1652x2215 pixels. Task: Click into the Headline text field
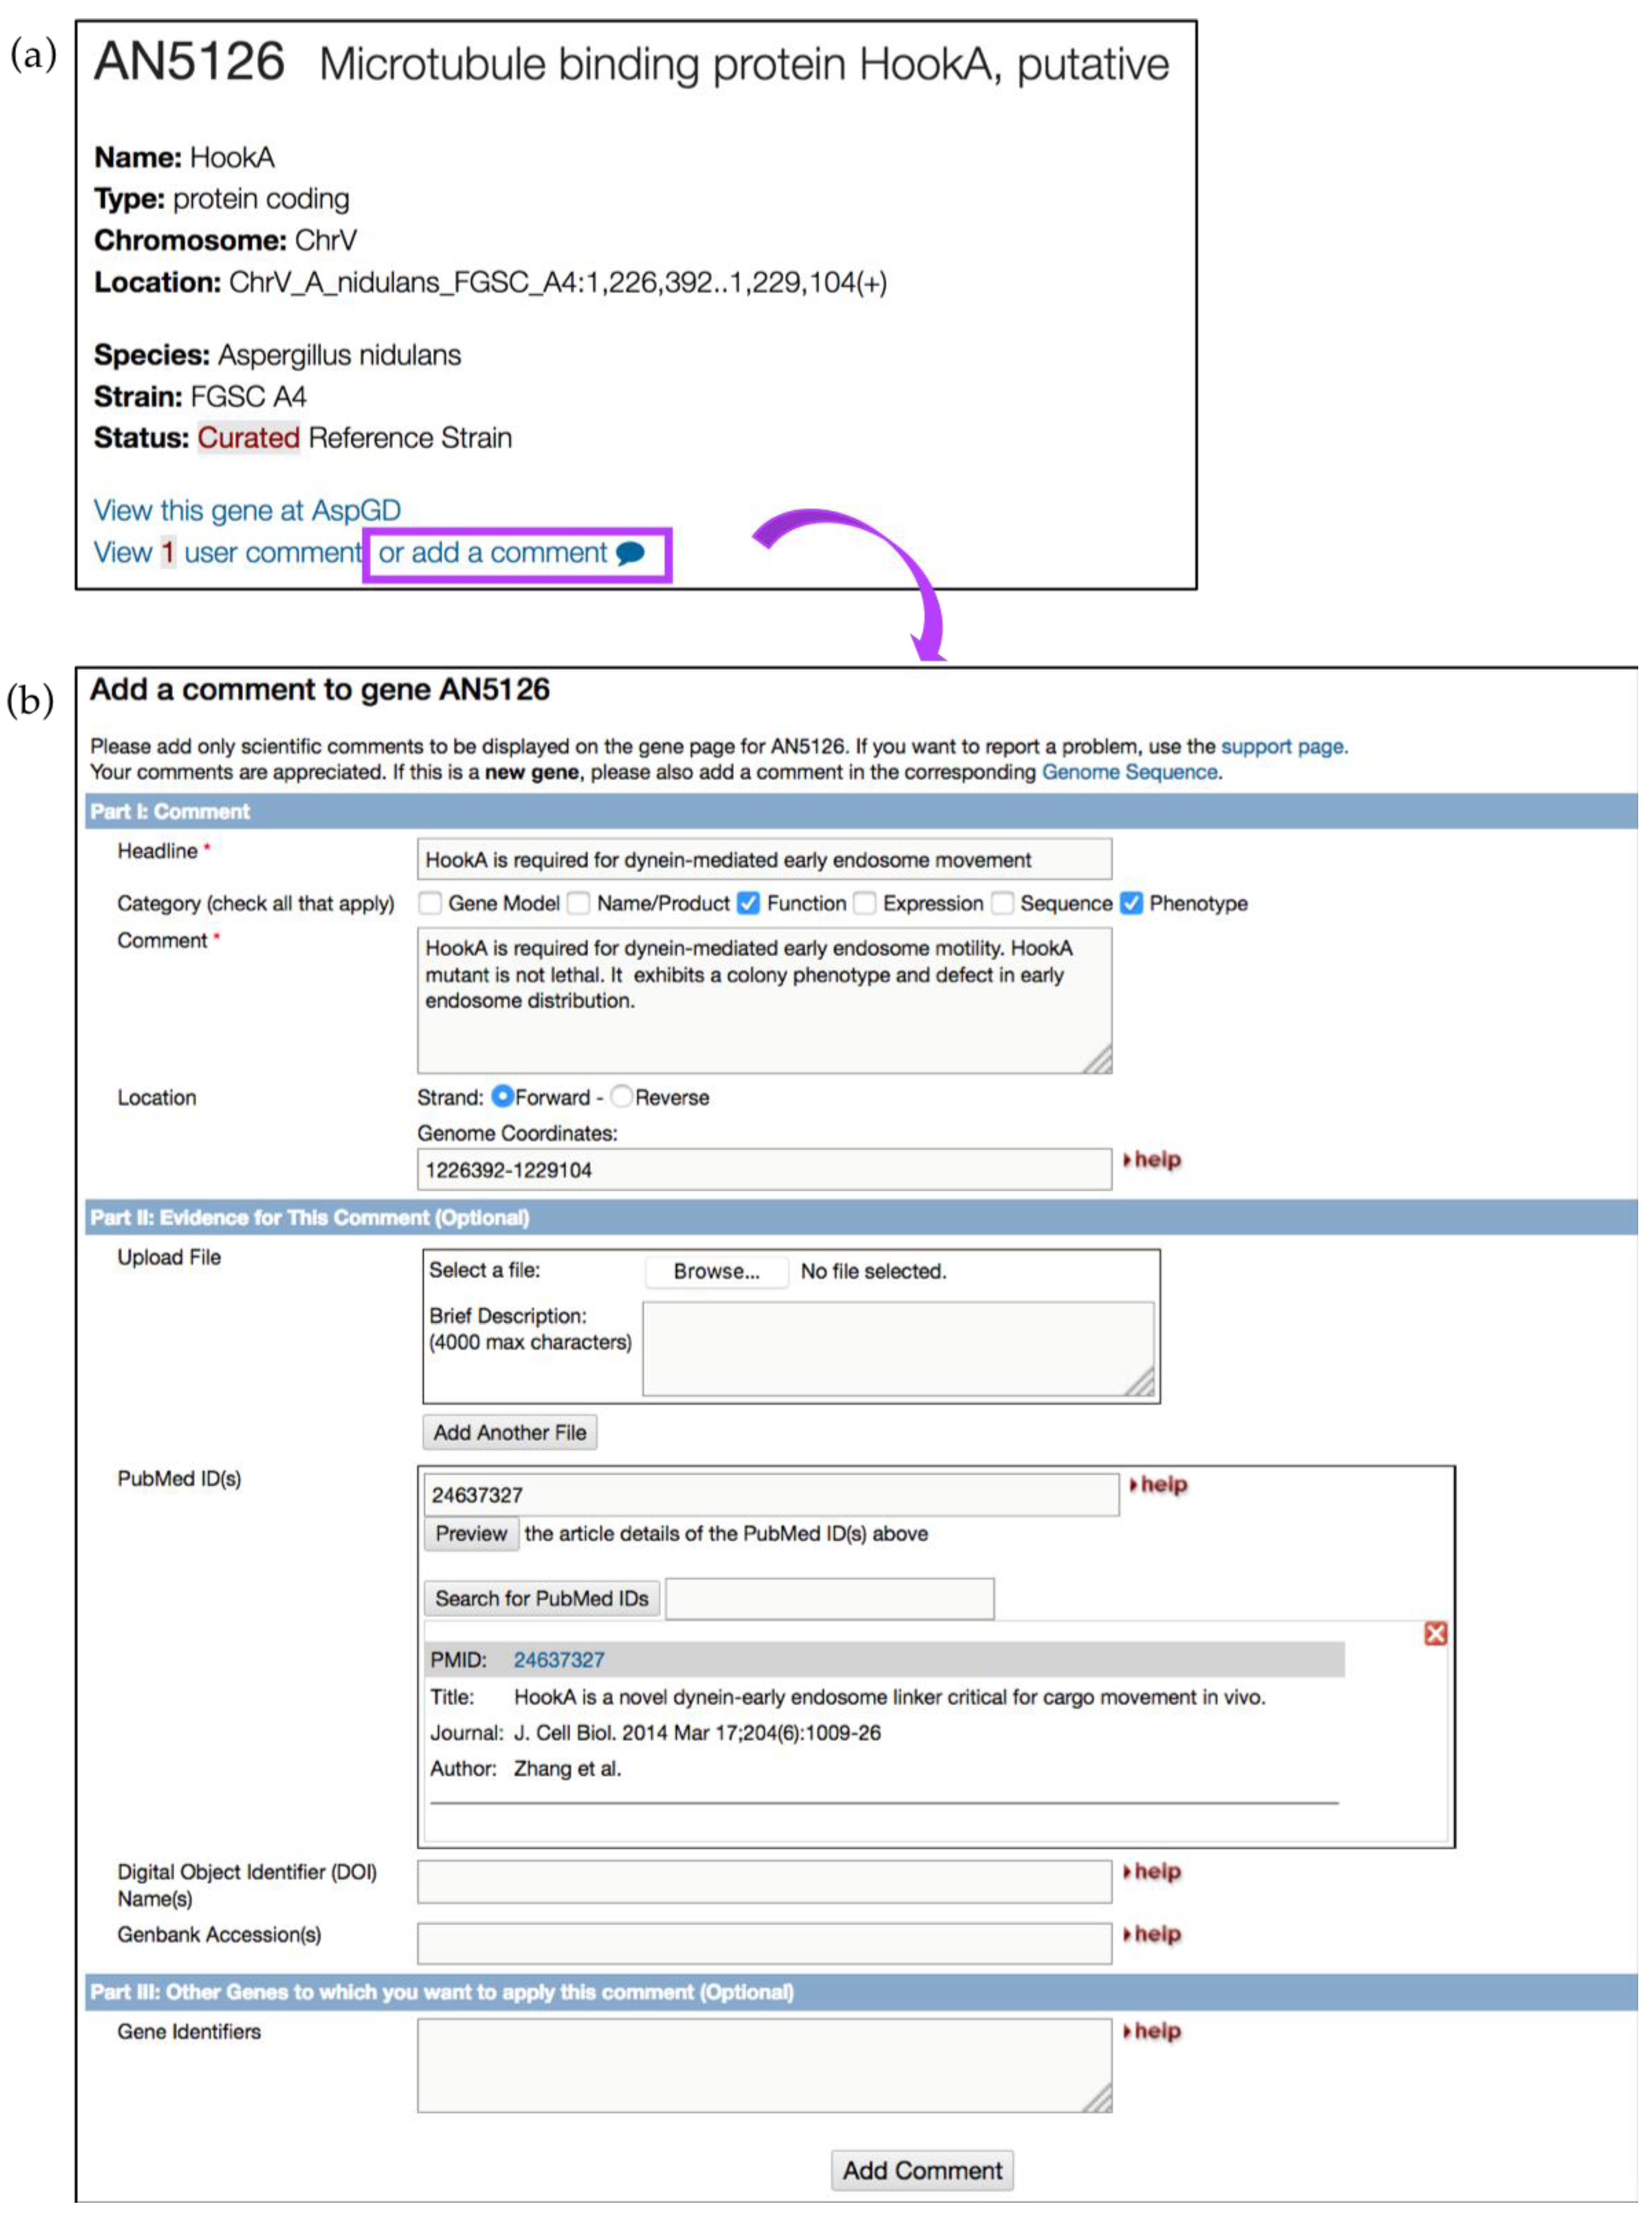pyautogui.click(x=764, y=859)
